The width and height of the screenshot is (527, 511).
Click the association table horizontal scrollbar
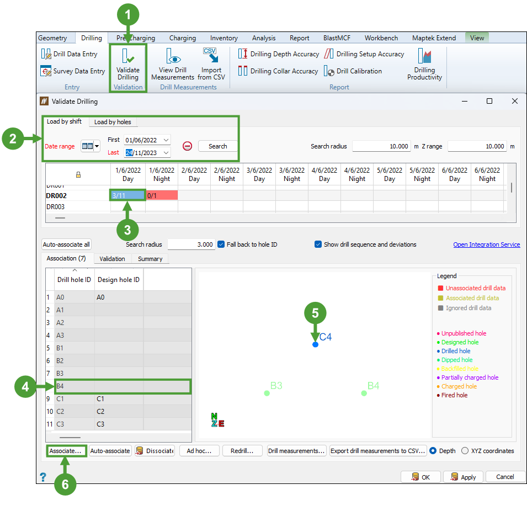click(70, 438)
